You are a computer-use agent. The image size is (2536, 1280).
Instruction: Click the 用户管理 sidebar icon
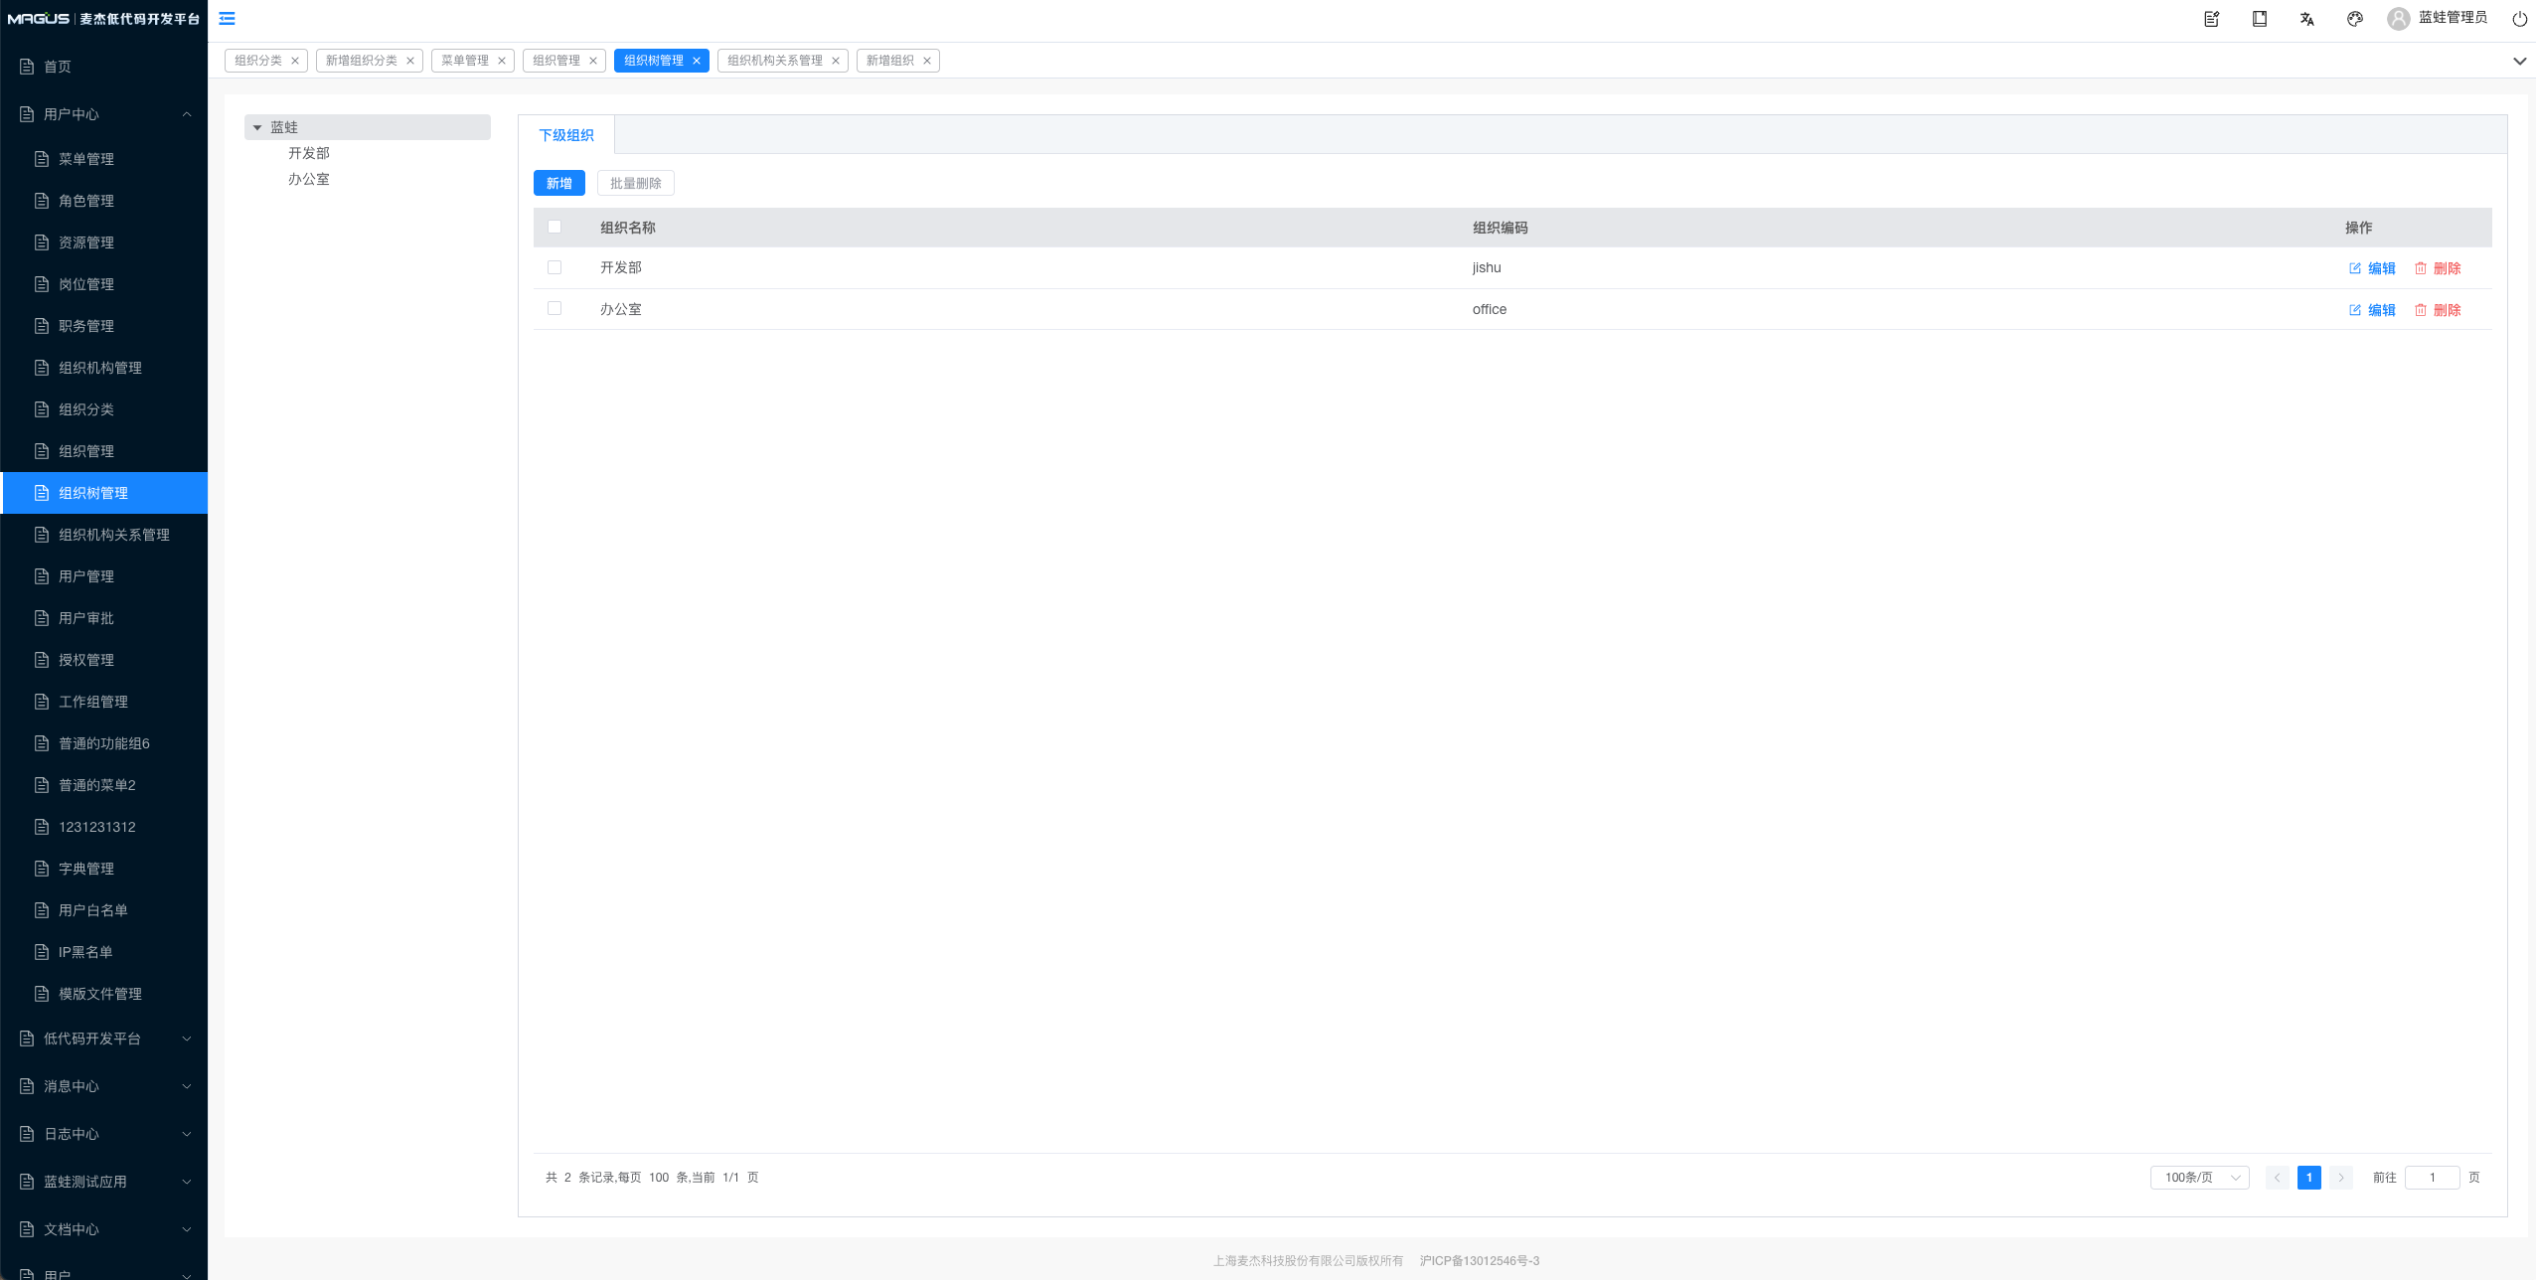click(39, 574)
